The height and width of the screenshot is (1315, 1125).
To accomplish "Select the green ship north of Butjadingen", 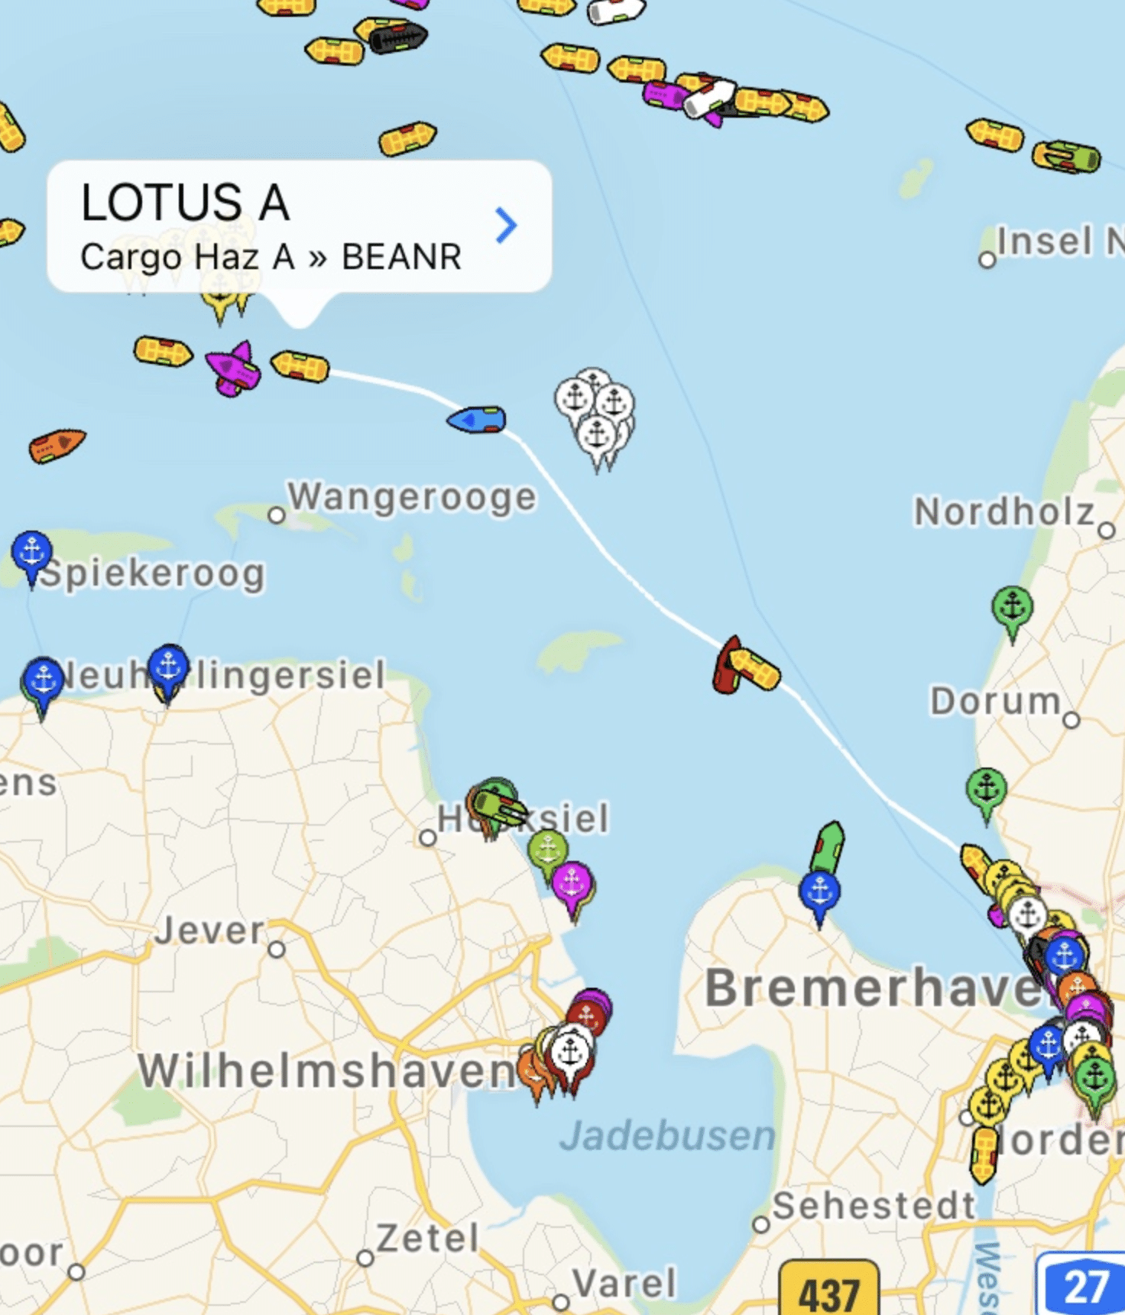I will coord(828,846).
